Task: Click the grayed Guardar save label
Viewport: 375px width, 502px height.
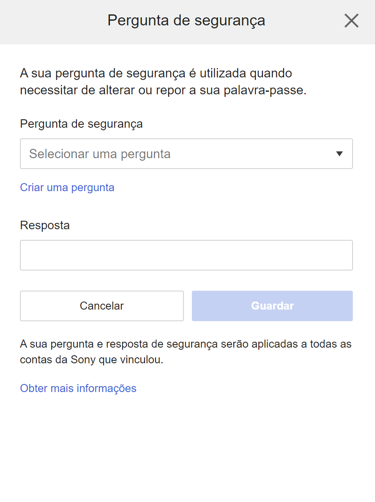Action: [x=272, y=305]
